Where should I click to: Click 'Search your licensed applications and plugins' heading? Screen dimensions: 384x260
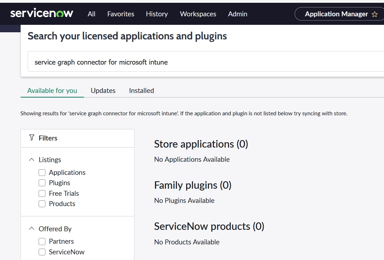(127, 36)
